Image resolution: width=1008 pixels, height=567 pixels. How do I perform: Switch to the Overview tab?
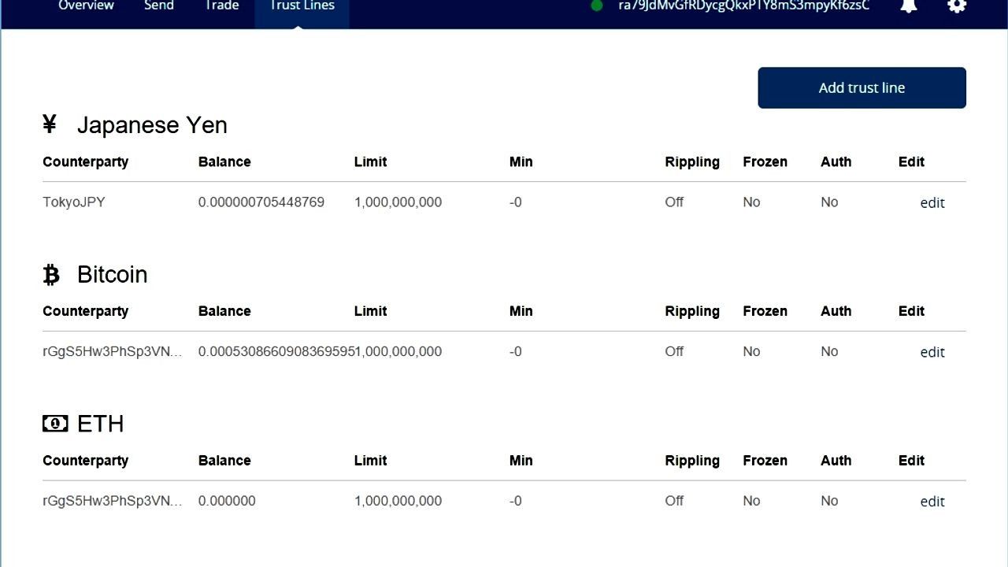click(86, 6)
